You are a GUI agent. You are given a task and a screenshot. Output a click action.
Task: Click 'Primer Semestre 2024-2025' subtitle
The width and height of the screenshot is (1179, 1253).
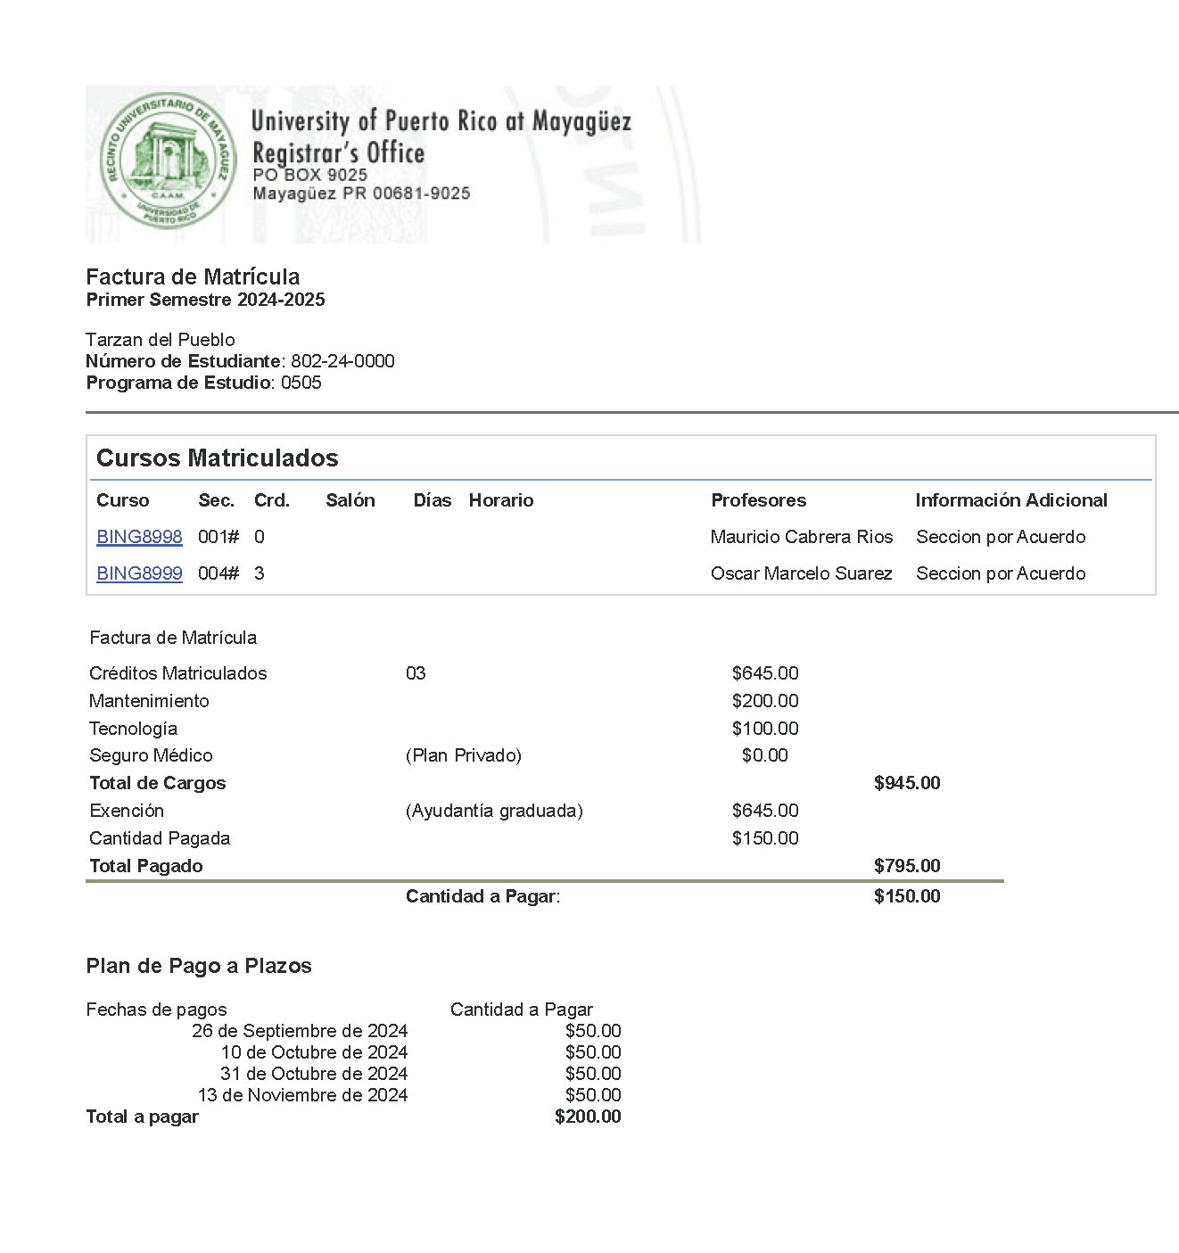click(x=206, y=300)
